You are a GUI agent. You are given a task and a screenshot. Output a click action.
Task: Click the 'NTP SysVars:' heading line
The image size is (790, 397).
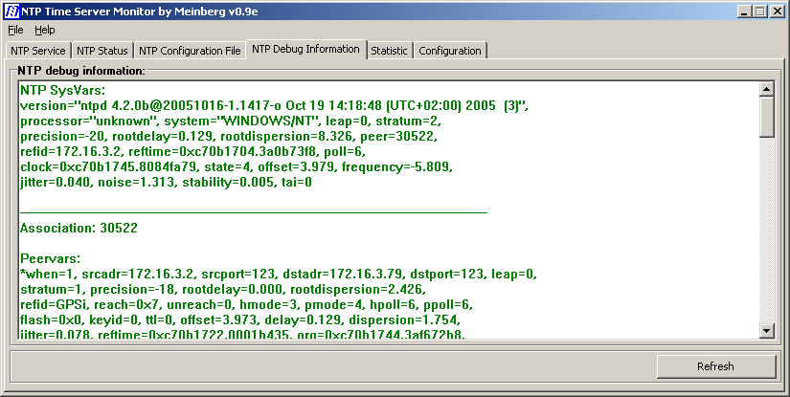coord(62,90)
